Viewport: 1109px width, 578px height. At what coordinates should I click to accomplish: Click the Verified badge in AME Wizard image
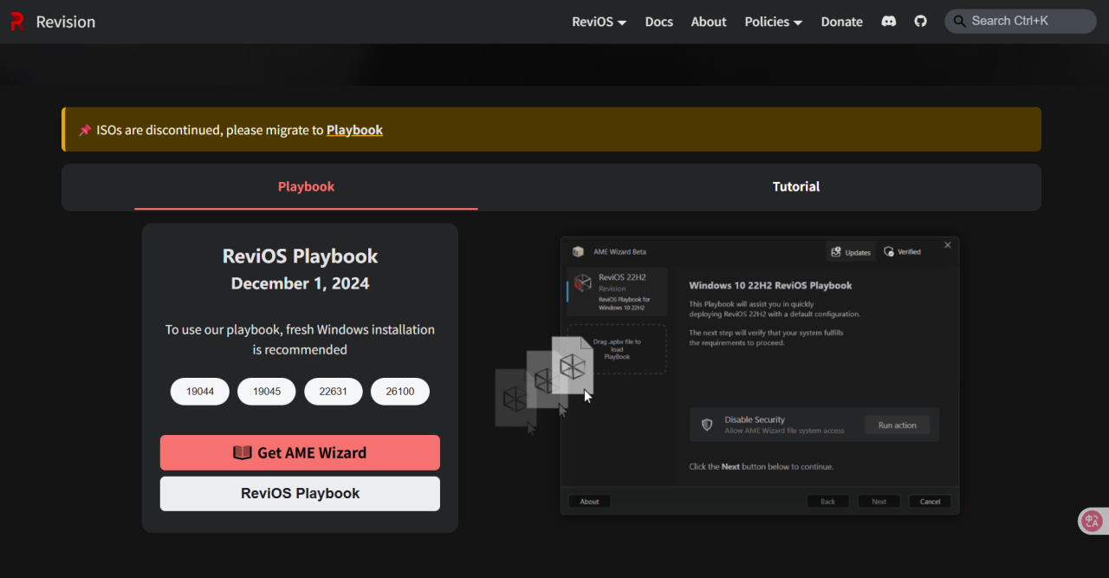point(903,252)
